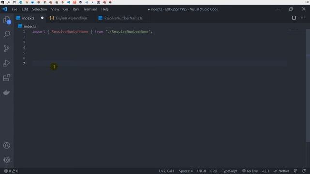Image resolution: width=310 pixels, height=174 pixels.
Task: Restore down the VS Code window
Action: tap(291, 9)
